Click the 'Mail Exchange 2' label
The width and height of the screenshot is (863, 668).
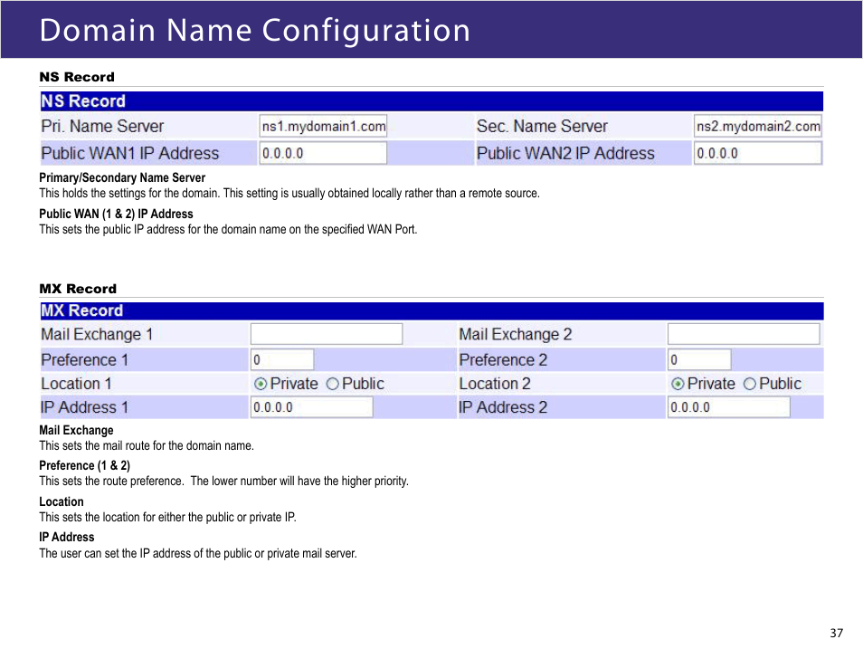coord(515,334)
